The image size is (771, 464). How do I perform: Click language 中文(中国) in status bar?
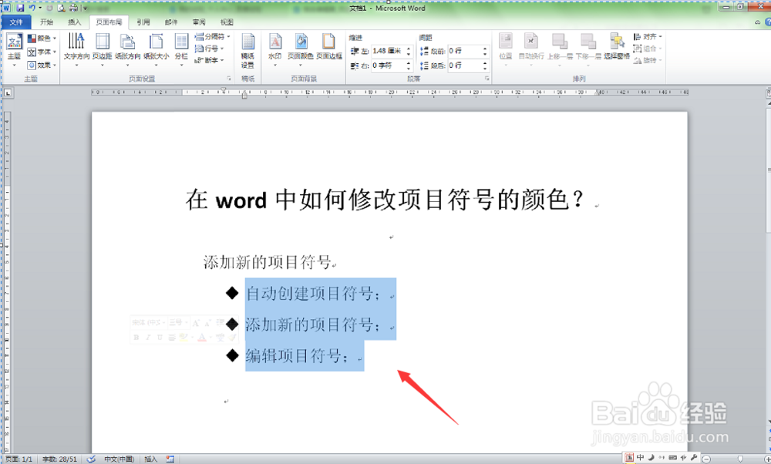[x=119, y=459]
